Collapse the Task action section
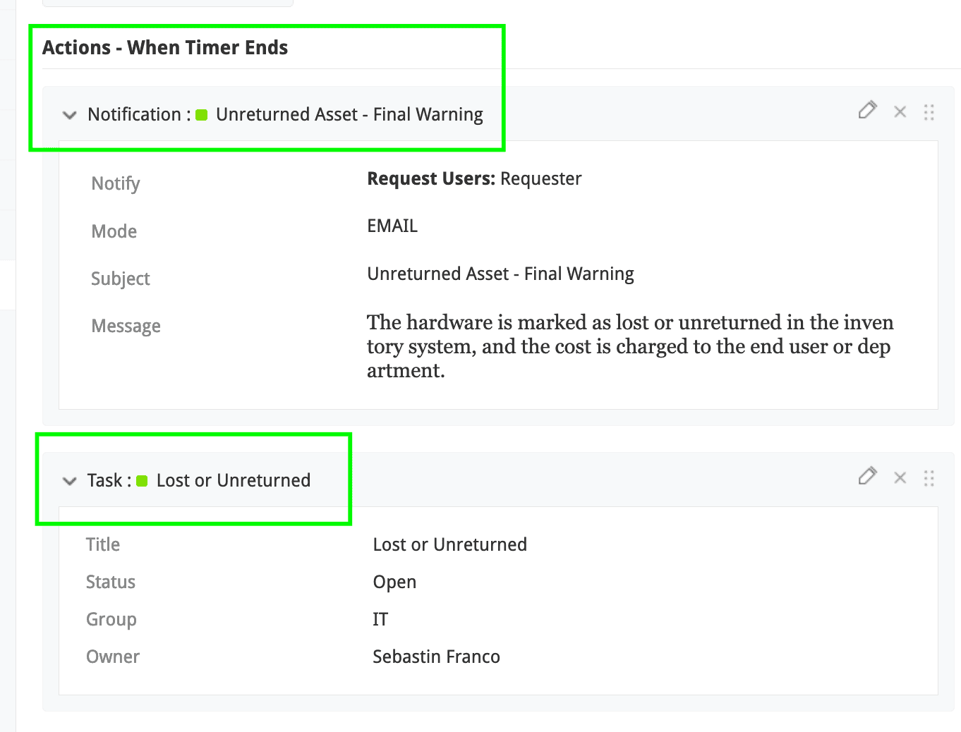The image size is (961, 732). point(69,481)
